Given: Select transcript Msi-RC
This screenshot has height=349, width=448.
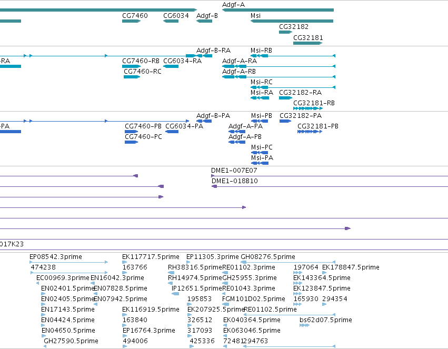Looking at the screenshot, I should pyautogui.click(x=262, y=82).
